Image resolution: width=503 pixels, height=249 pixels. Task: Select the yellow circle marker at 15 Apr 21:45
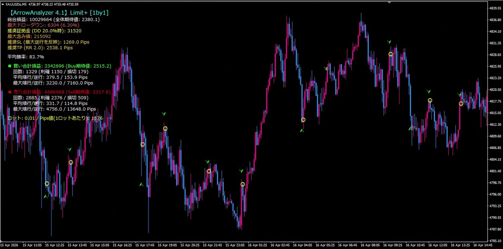pyautogui.click(x=209, y=171)
